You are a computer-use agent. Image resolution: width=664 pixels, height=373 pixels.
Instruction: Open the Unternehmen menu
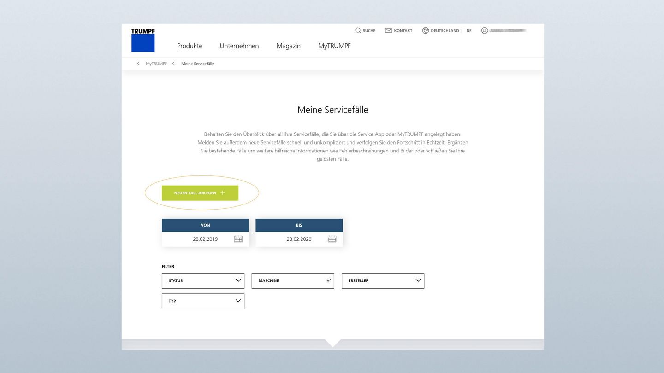click(x=239, y=46)
